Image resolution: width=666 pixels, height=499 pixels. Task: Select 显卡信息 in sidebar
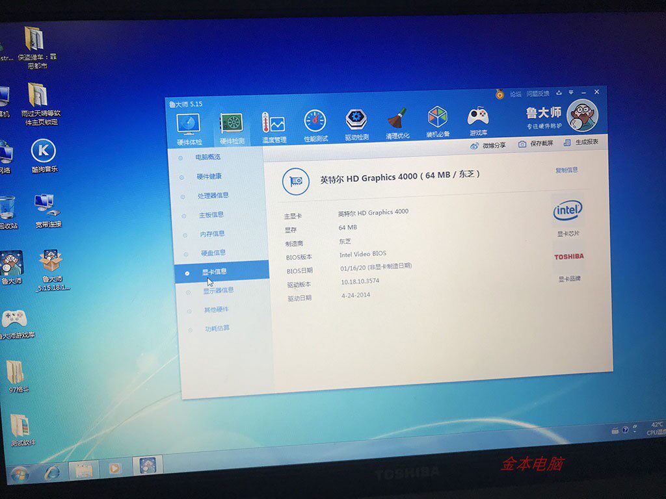pyautogui.click(x=222, y=272)
